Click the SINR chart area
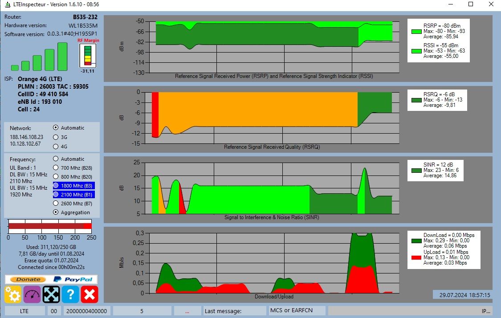Image resolution: width=501 pixels, height=318 pixels. point(272,188)
